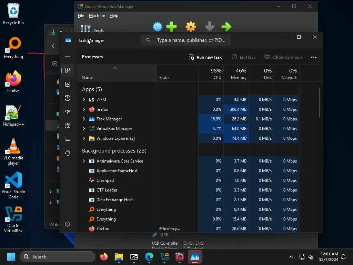353x265 pixels.
Task: Click the orange gear Settings icon in VirtualBox
Action: (191, 27)
